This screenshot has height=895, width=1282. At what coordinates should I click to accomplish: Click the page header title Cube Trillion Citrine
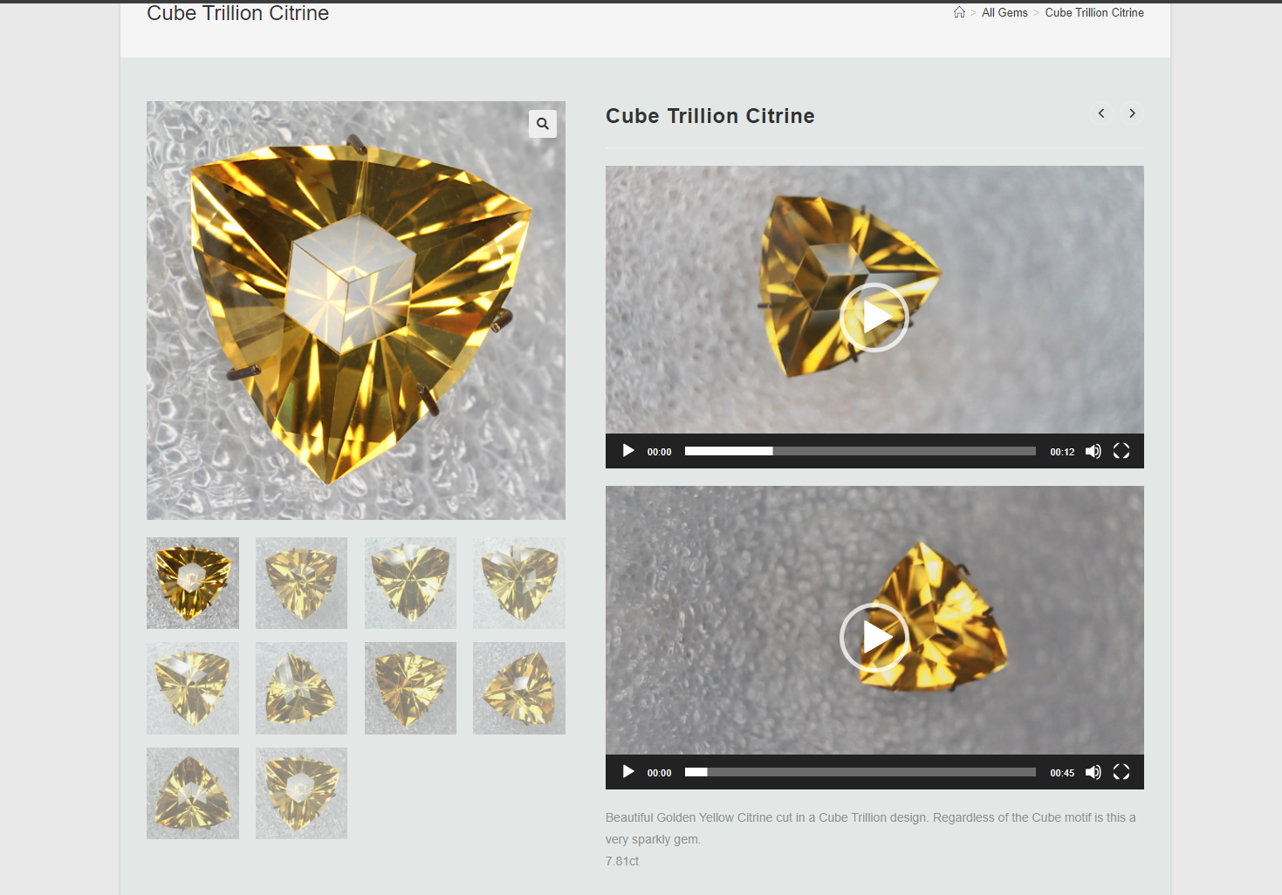click(x=237, y=13)
